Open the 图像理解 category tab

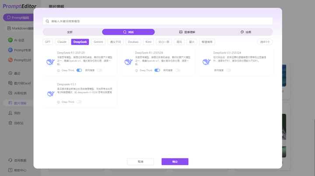pyautogui.click(x=187, y=32)
